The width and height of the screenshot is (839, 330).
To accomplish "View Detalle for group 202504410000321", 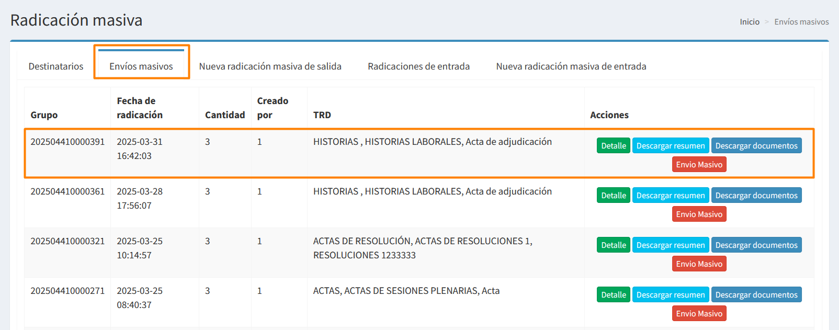I will pos(614,245).
